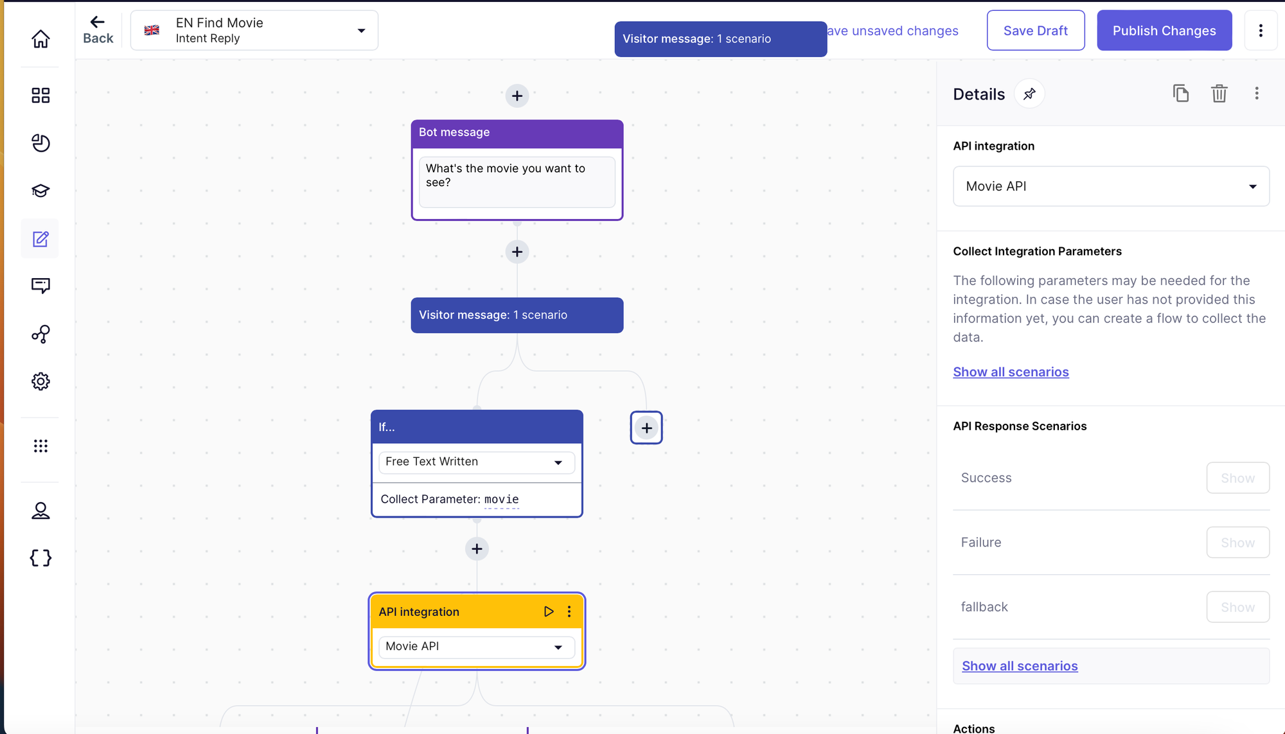
Task: Pin the Details panel
Action: [1029, 94]
